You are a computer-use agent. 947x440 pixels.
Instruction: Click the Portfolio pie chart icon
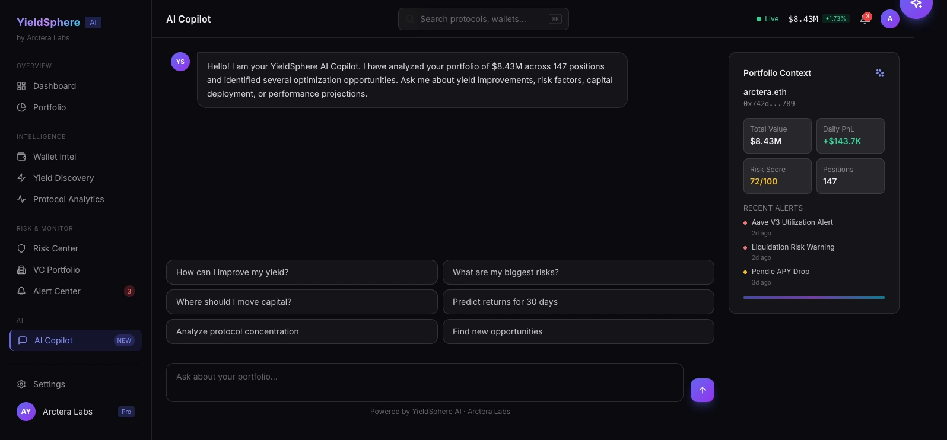[21, 107]
